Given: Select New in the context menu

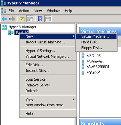Looking at the screenshot, I should coord(48,36).
